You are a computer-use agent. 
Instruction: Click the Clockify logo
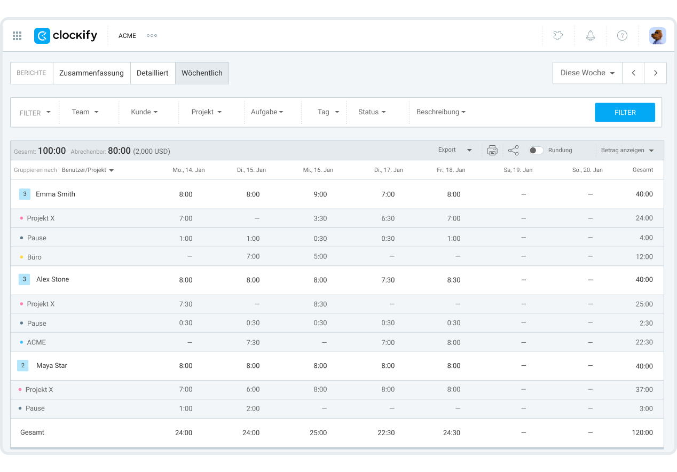point(66,36)
